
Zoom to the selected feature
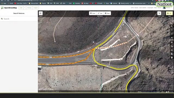pyautogui.click(x=172, y=34)
